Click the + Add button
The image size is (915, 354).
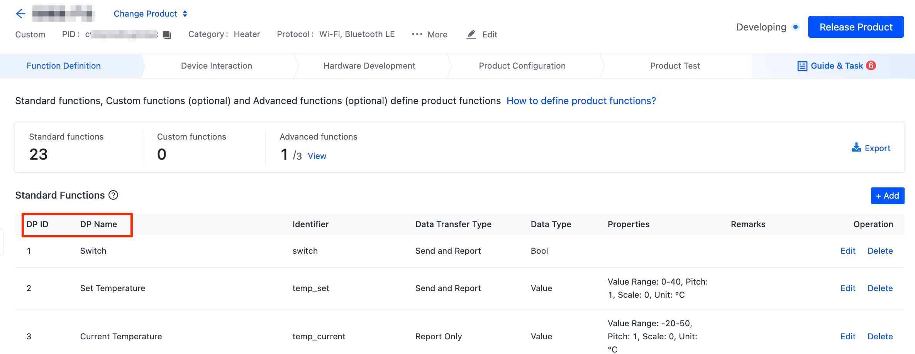888,196
